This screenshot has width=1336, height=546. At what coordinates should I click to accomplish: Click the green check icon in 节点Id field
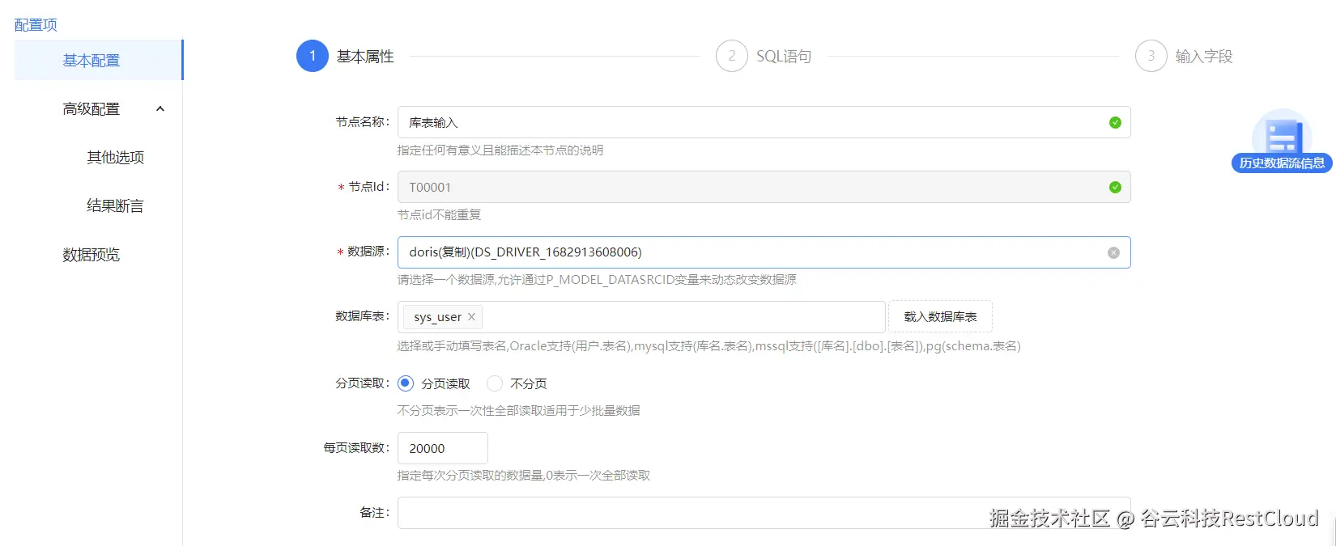tap(1115, 188)
